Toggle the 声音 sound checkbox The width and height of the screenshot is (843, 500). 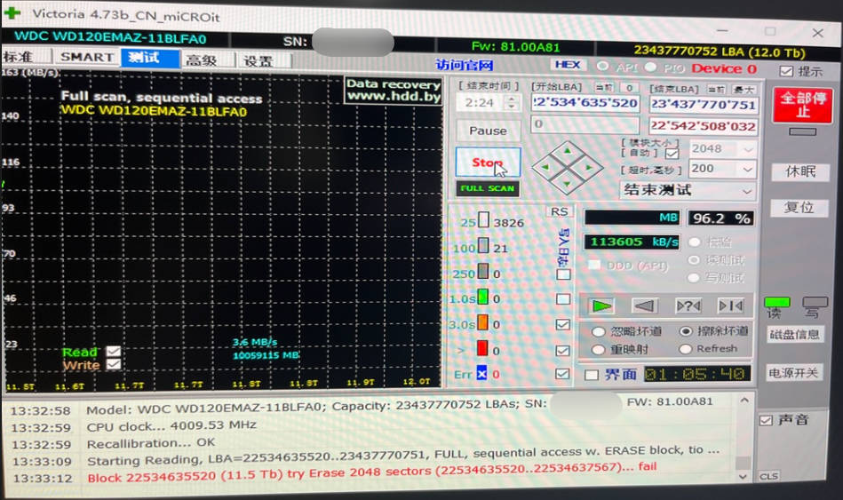coord(766,420)
